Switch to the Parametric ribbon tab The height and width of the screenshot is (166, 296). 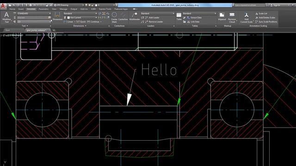click(x=43, y=9)
